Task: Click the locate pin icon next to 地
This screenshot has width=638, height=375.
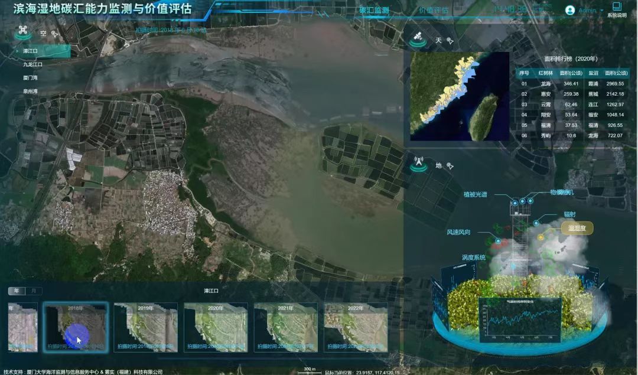Action: [450, 166]
